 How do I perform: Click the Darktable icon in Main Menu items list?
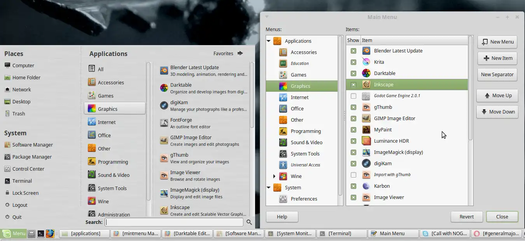click(x=366, y=73)
